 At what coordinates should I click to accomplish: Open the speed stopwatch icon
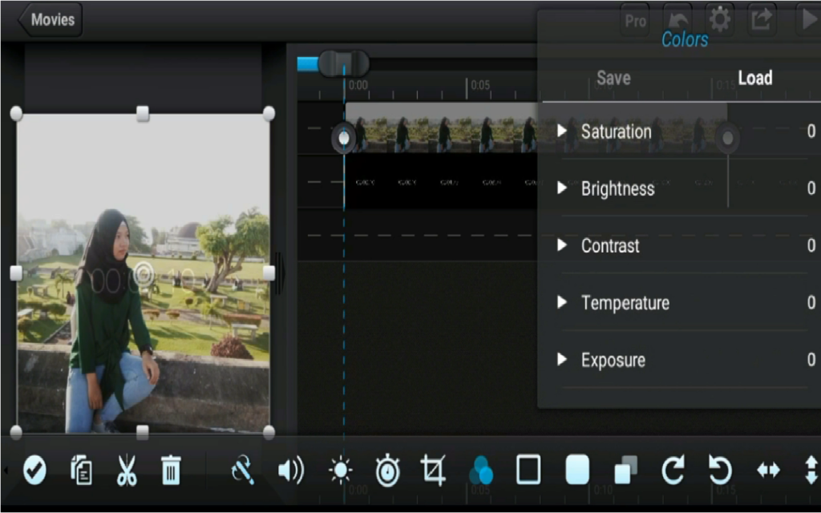pos(387,470)
